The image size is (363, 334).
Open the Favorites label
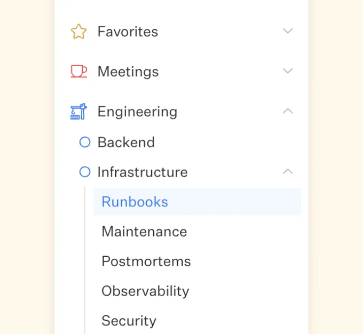coord(128,31)
